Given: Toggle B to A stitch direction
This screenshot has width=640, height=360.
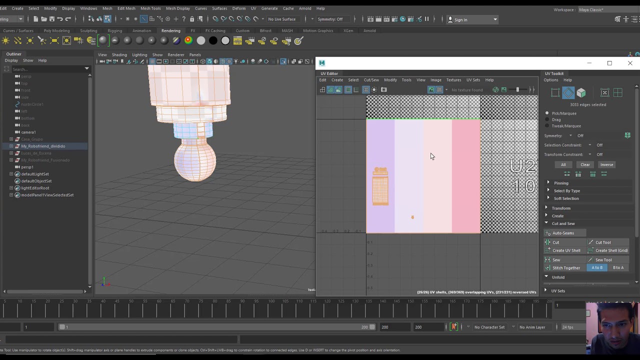Looking at the screenshot, I should (618, 268).
